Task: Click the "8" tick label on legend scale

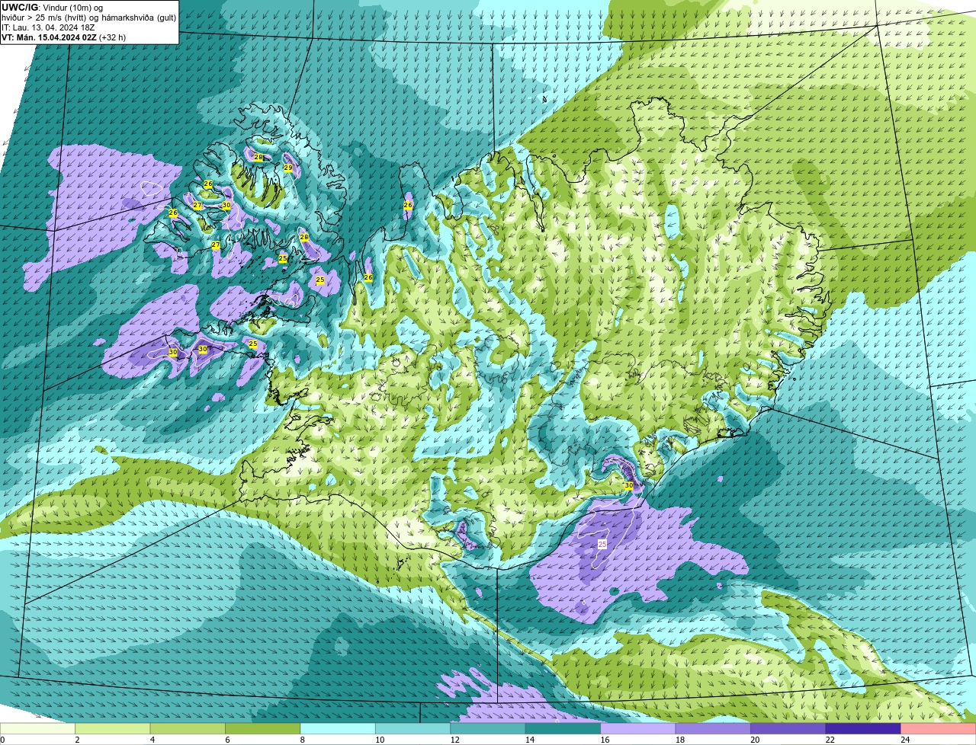Action: pyautogui.click(x=302, y=740)
